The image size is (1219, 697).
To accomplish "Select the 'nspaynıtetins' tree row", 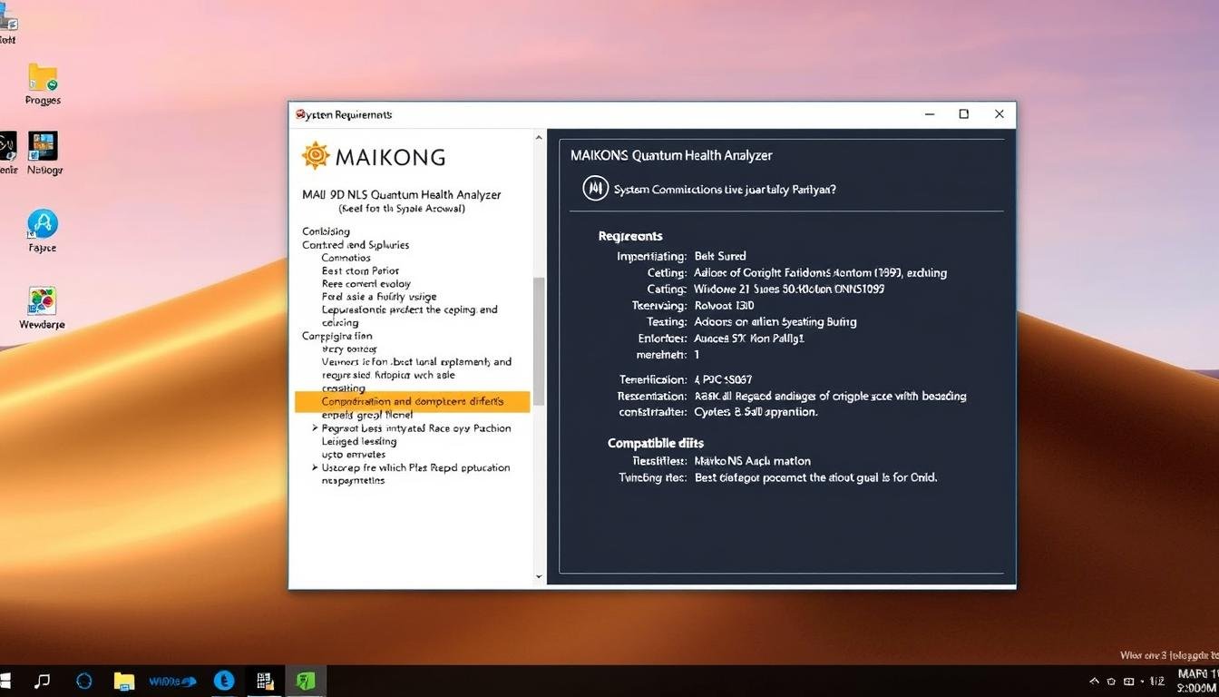I will coord(353,481).
